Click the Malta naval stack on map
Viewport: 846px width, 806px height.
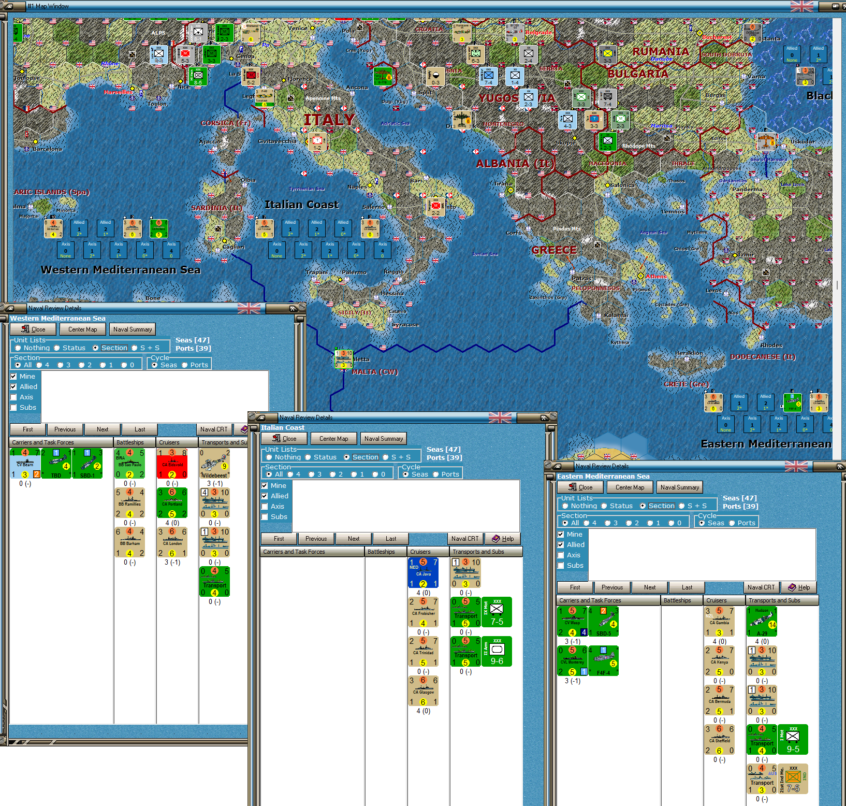tap(343, 358)
